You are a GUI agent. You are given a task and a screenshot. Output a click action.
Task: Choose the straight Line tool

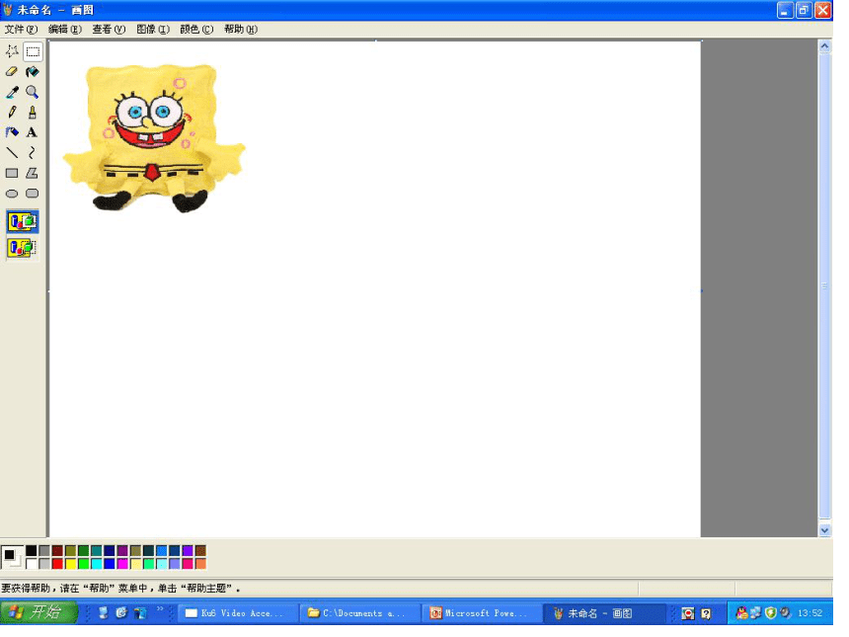click(x=12, y=153)
